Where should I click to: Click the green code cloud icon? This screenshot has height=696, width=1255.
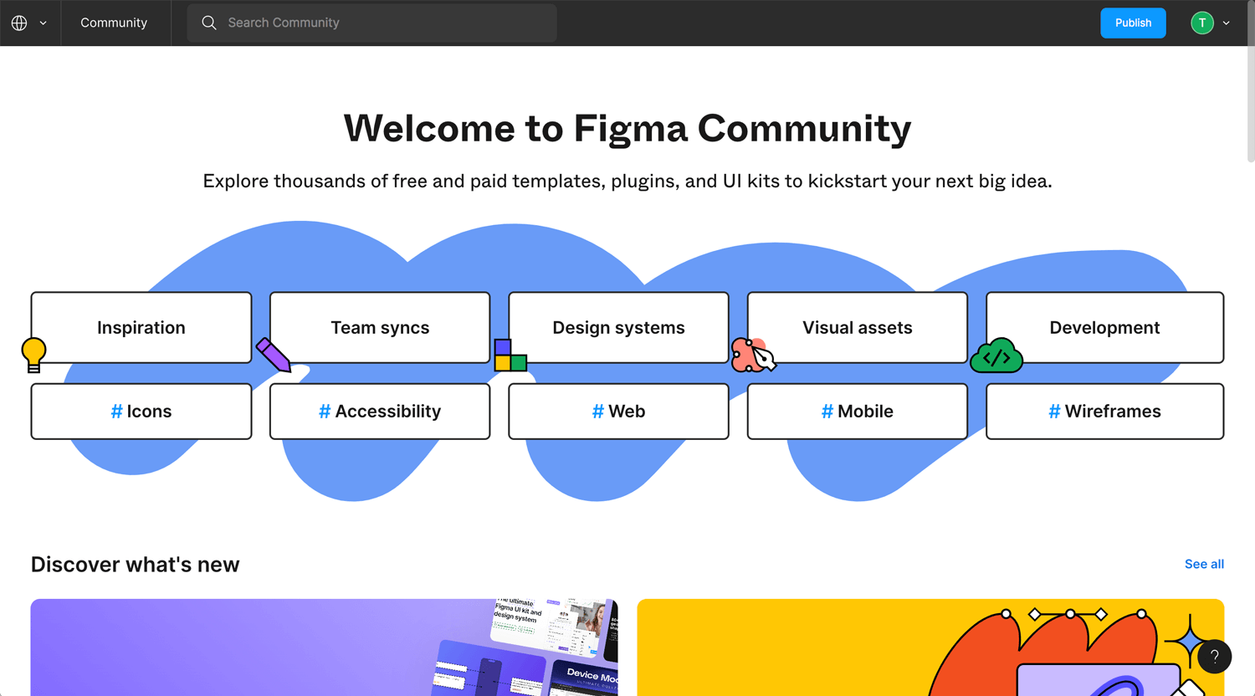[x=996, y=356]
